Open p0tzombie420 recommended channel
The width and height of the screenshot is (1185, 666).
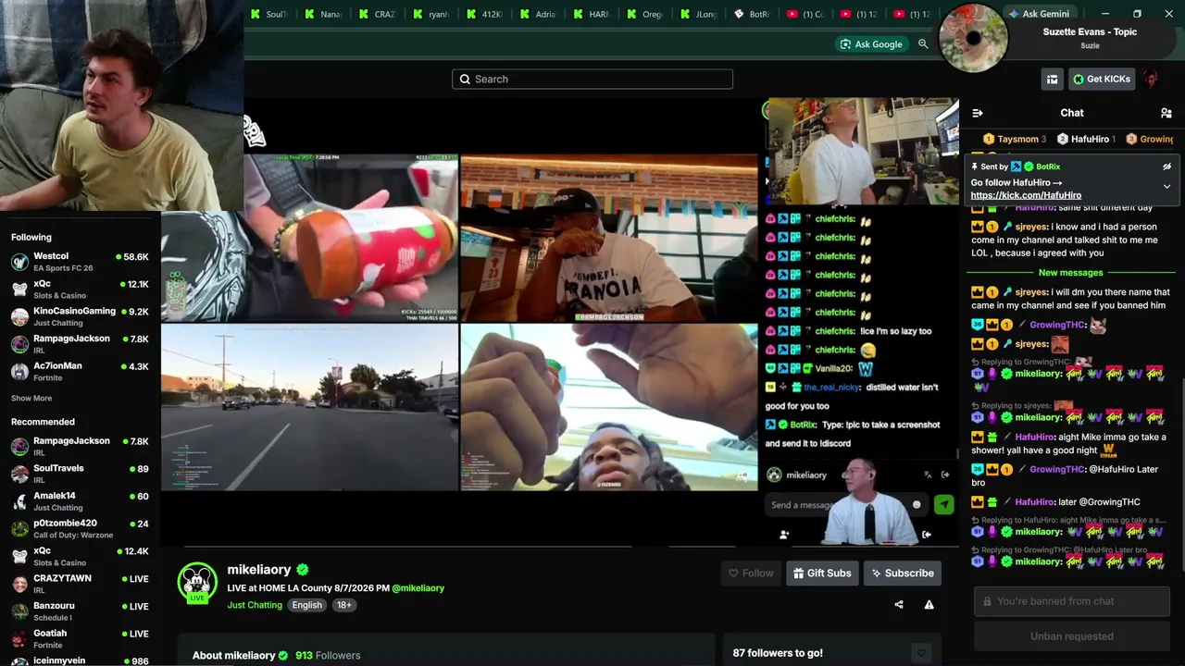coord(80,528)
